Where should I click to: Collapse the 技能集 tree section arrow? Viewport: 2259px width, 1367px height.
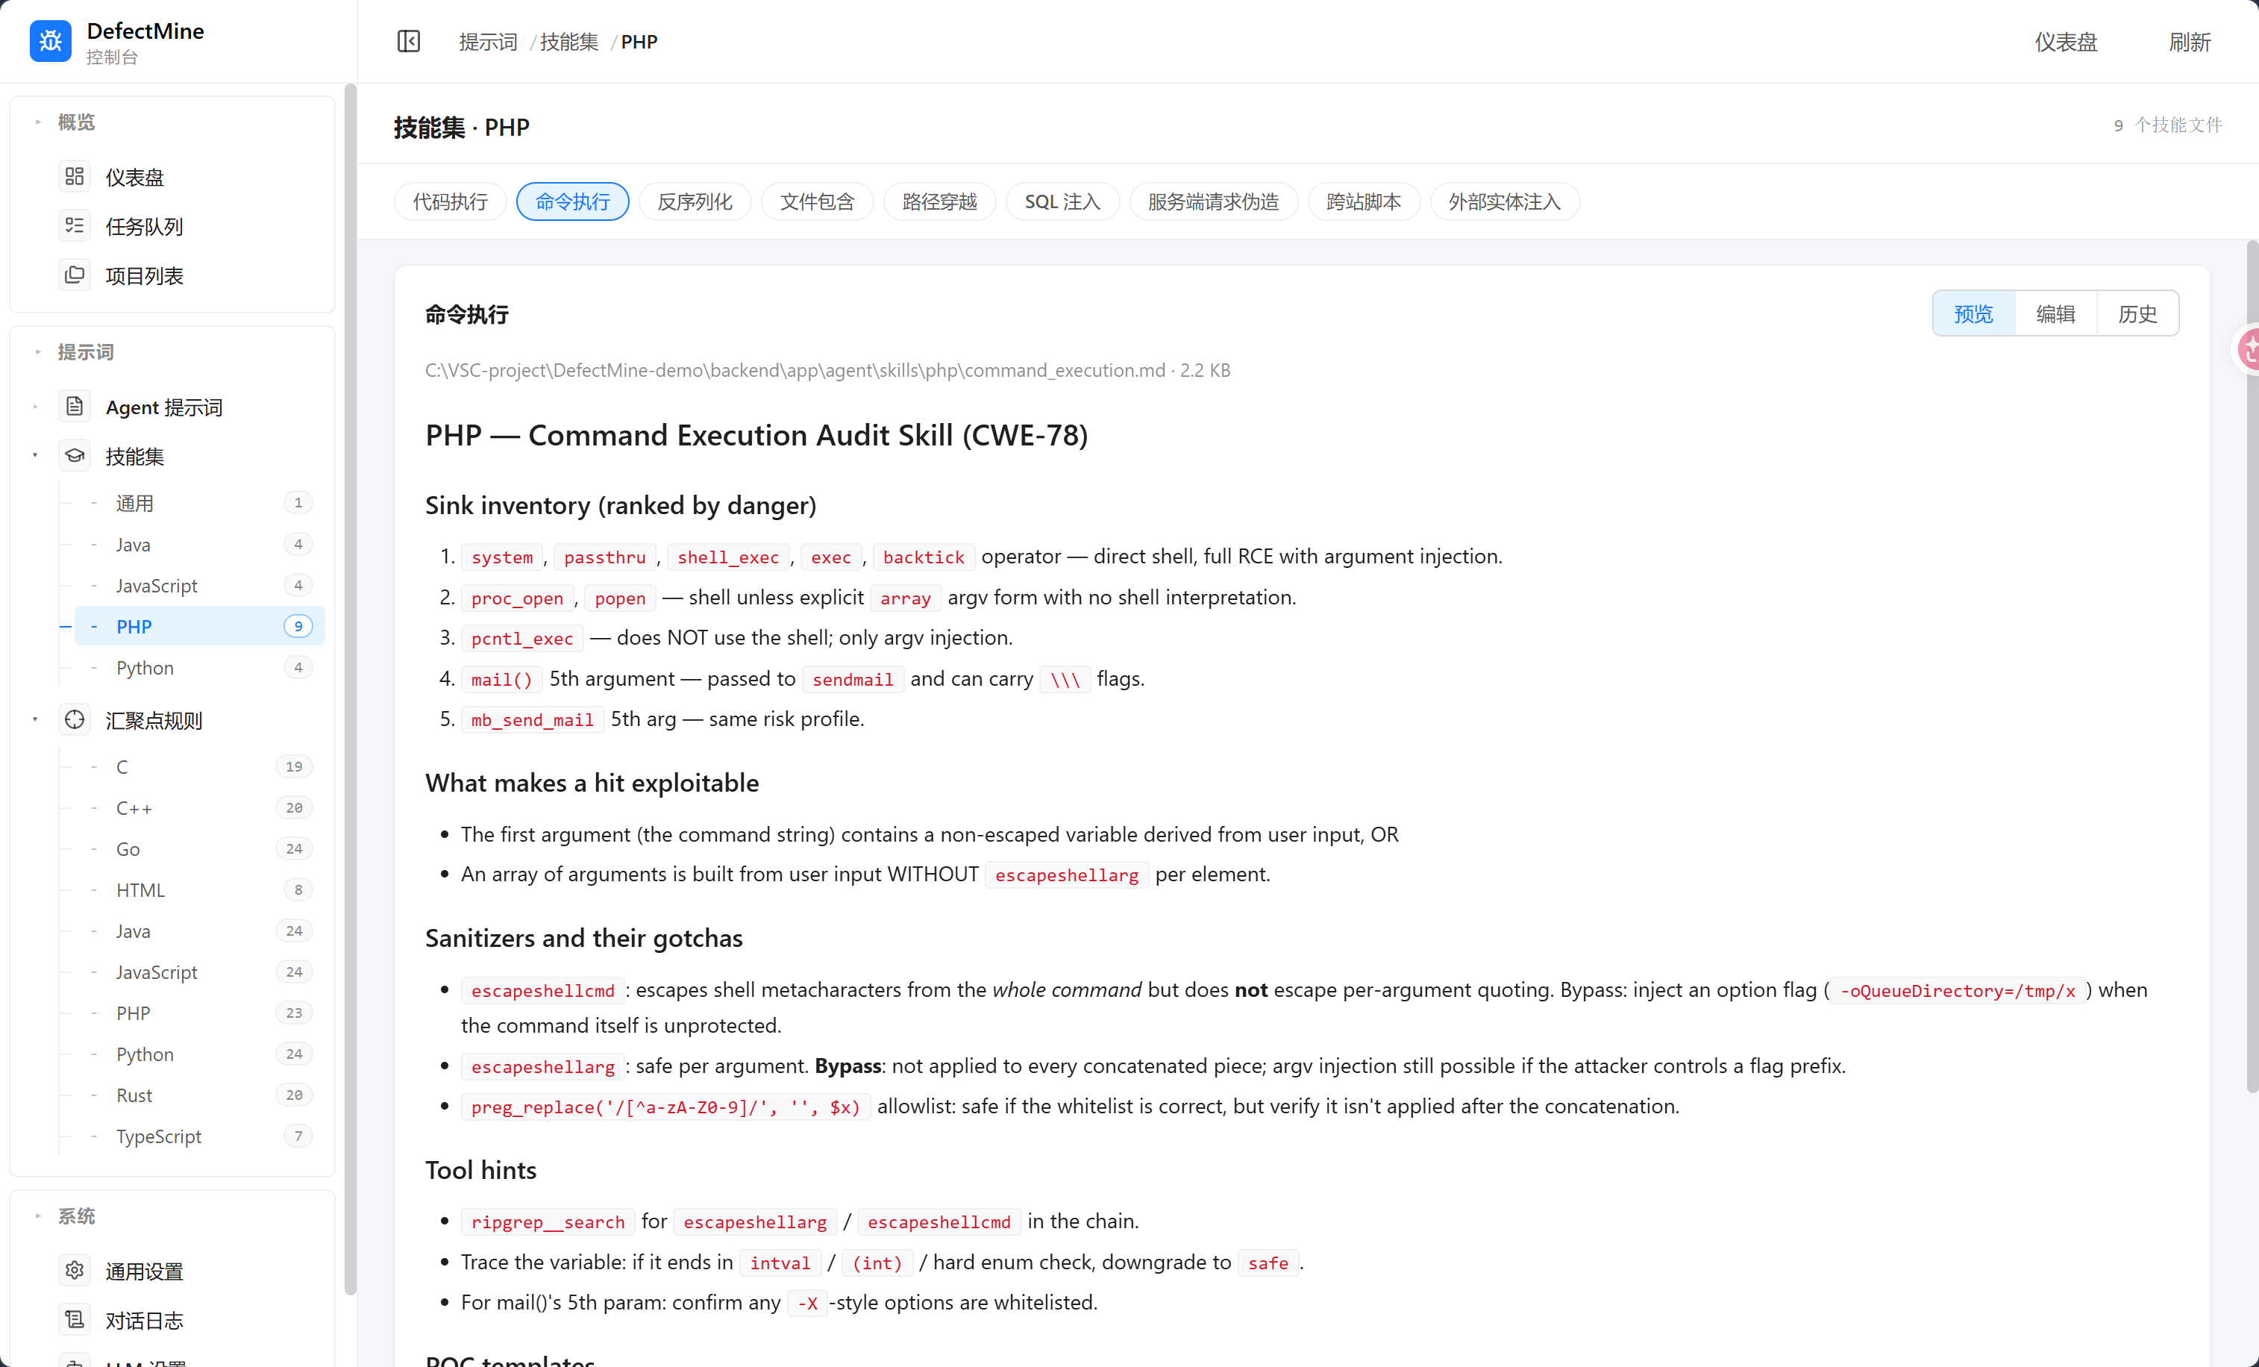(x=36, y=456)
